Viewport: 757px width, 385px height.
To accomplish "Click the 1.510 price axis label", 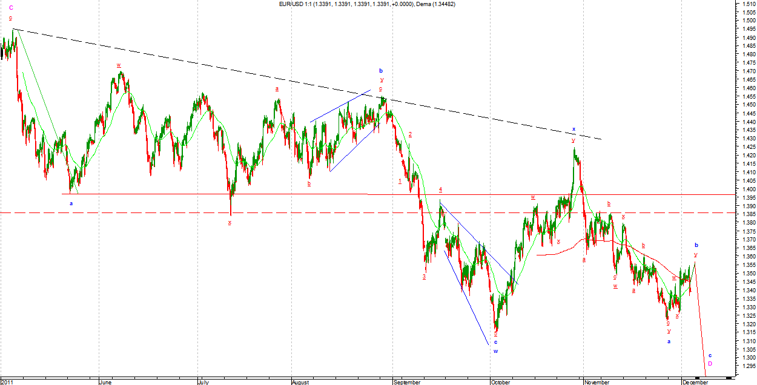I will coord(744,4).
